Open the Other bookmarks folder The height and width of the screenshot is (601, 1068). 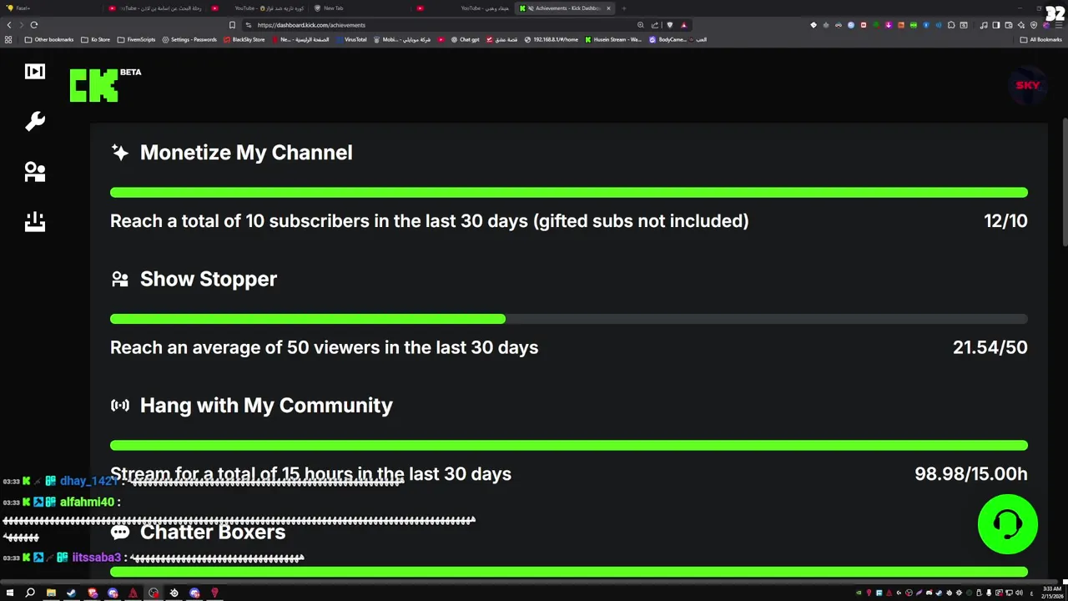[x=49, y=39]
